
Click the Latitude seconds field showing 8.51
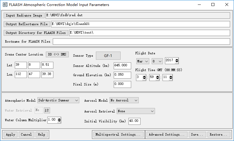coord(47,65)
